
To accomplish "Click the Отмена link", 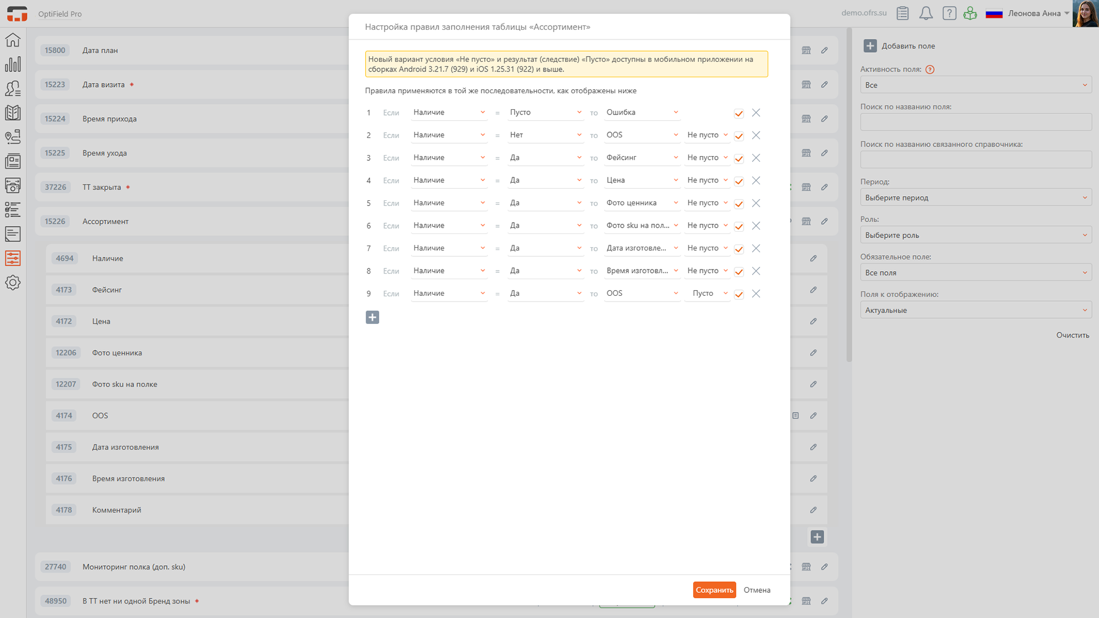I will pyautogui.click(x=757, y=590).
